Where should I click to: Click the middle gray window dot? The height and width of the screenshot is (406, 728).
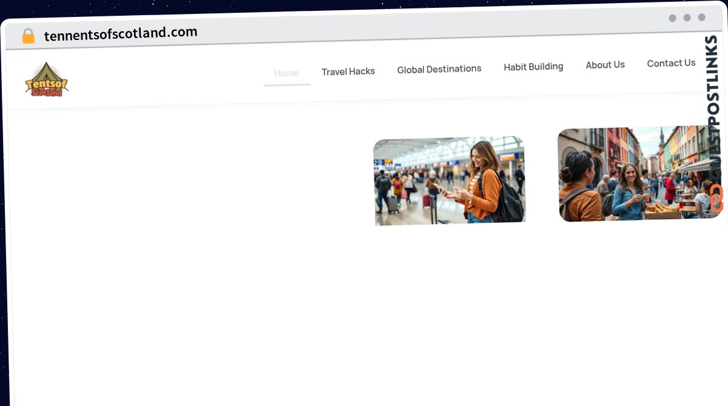pos(687,18)
